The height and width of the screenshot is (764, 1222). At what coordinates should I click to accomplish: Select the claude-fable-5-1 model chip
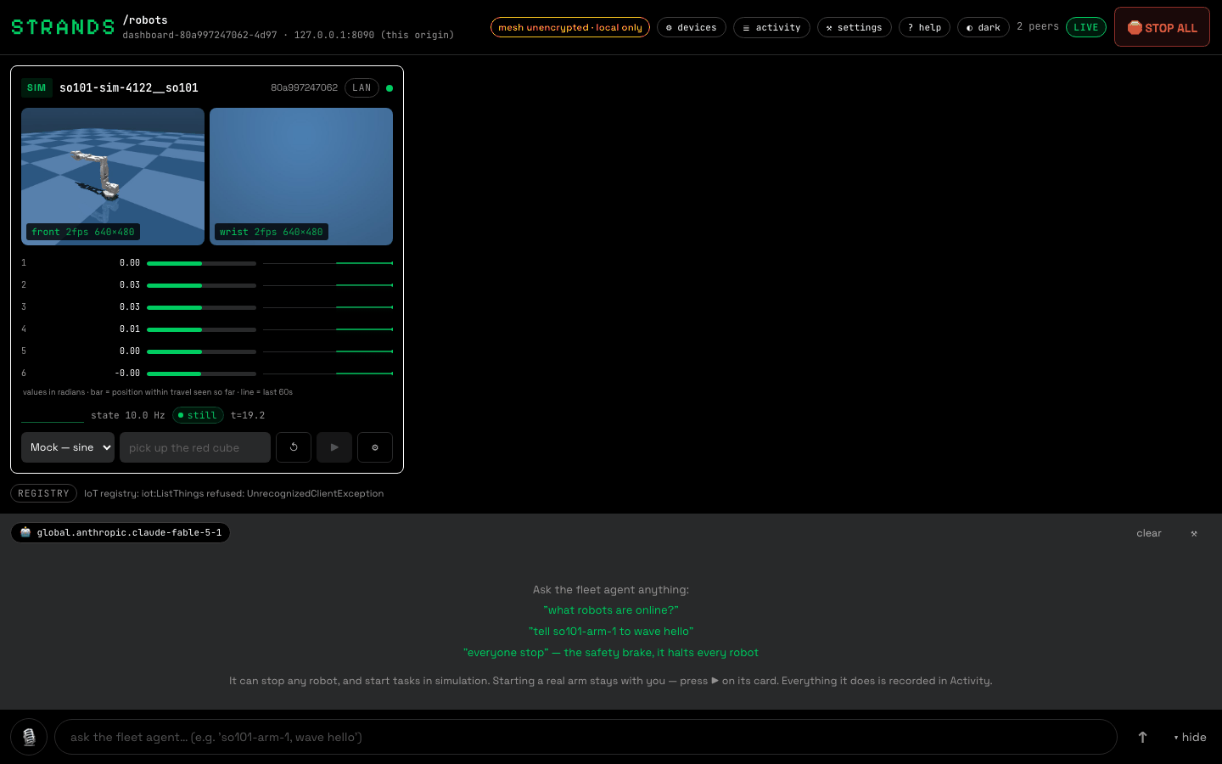(x=121, y=532)
